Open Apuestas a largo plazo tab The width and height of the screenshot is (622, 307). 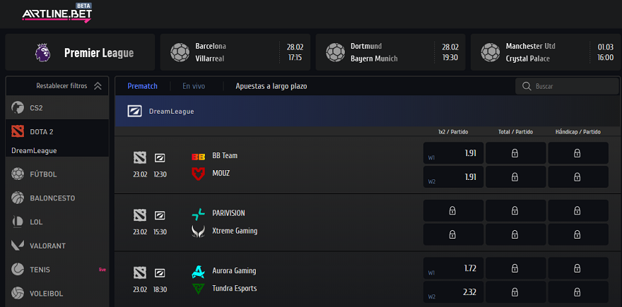(271, 86)
